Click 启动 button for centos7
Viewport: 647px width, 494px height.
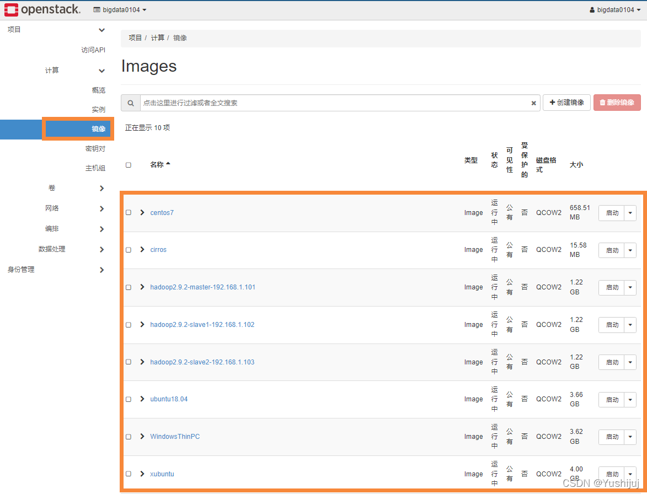coord(612,213)
